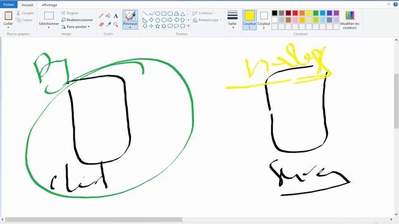Screen dimensions: 399x224
Task: Choose the six-point star shape
Action: coord(164,26)
